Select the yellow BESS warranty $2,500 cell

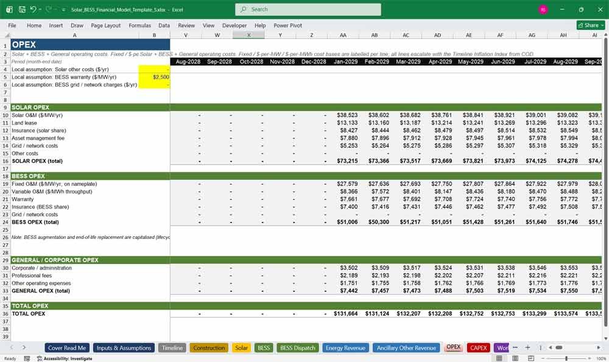[x=154, y=77]
